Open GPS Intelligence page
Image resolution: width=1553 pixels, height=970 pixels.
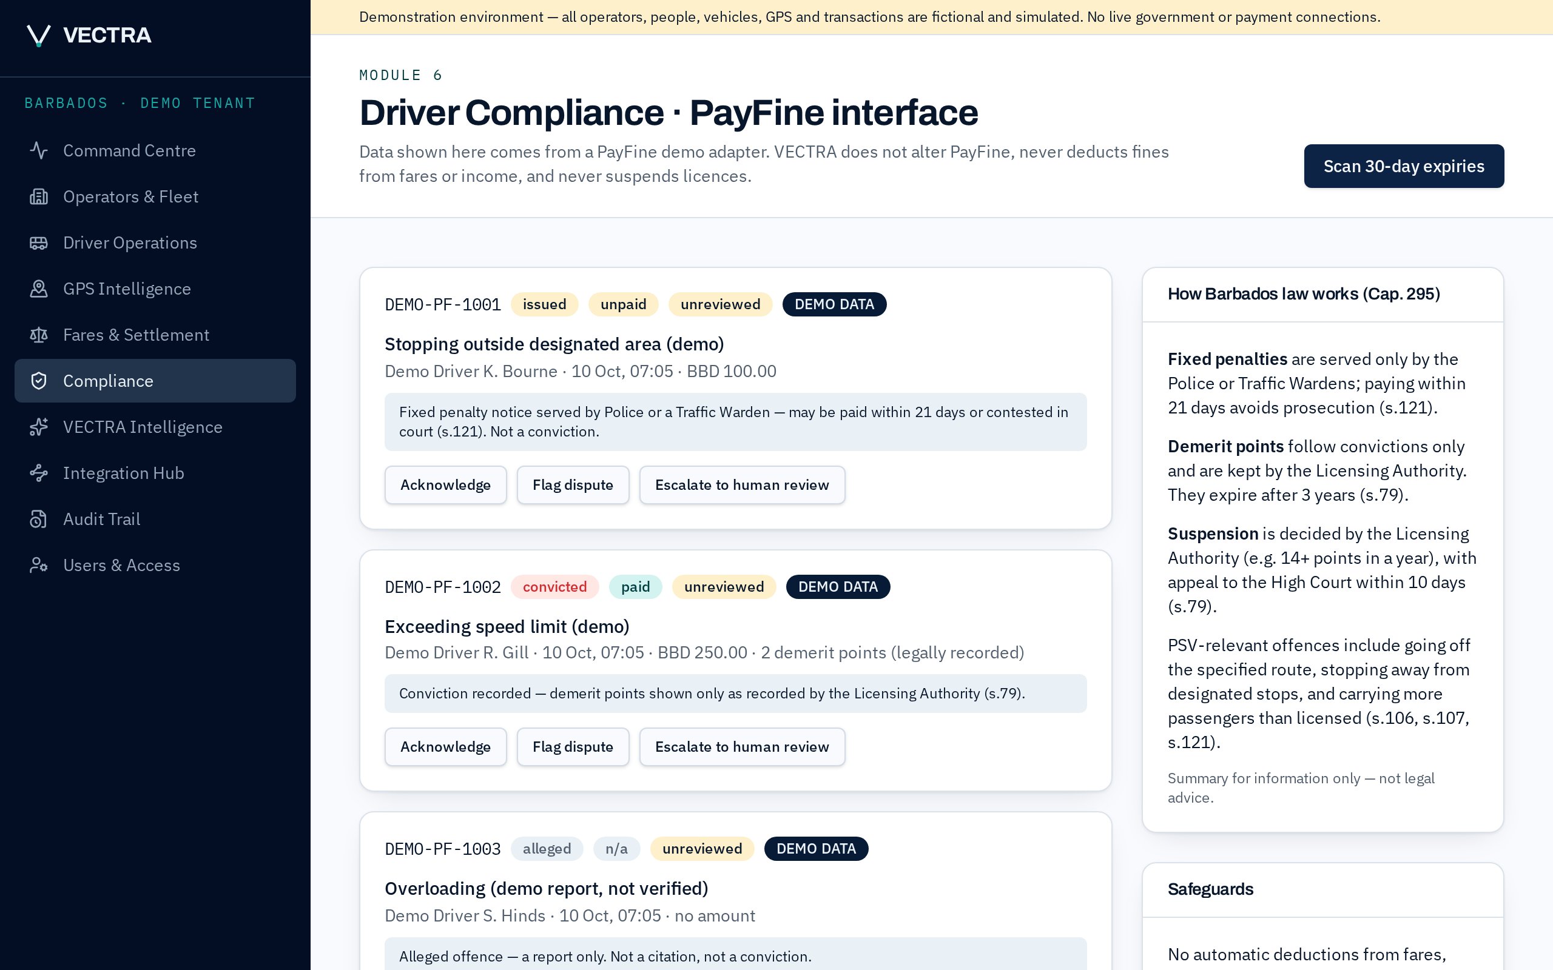[155, 289]
